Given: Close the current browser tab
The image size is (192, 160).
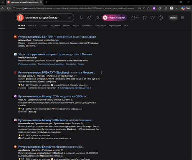Looking at the screenshot, I should pyautogui.click(x=41, y=2).
